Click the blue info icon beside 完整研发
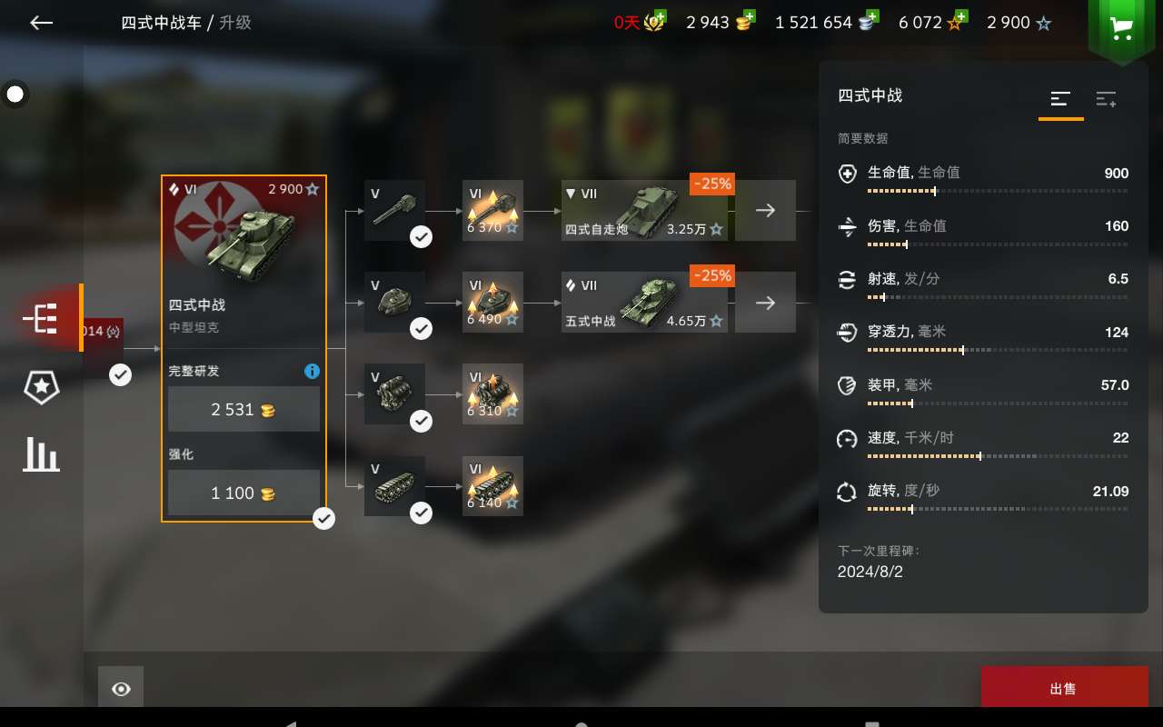Viewport: 1163px width, 727px height. coord(312,371)
